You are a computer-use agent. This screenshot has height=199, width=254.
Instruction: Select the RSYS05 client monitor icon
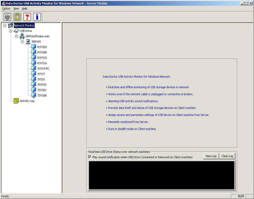34,52
